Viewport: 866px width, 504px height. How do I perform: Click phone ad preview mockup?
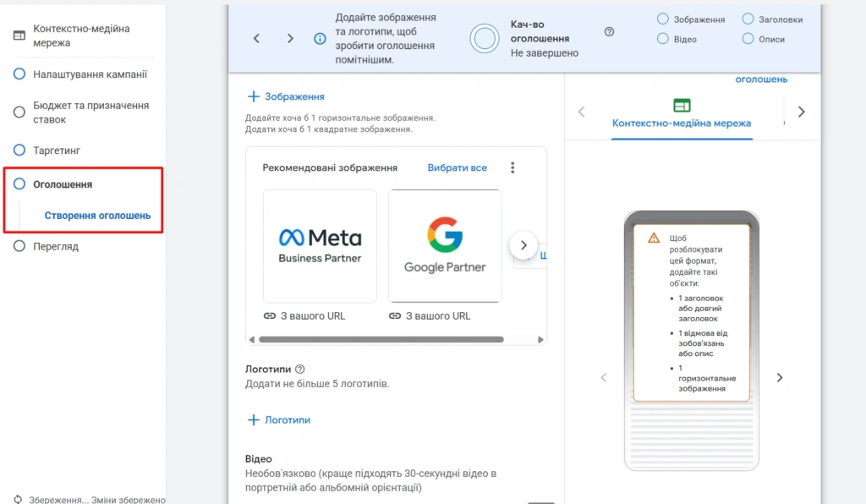point(692,341)
